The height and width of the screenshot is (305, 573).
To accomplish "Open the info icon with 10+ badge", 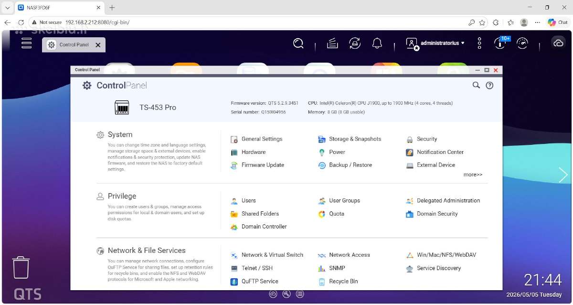I will tap(500, 43).
